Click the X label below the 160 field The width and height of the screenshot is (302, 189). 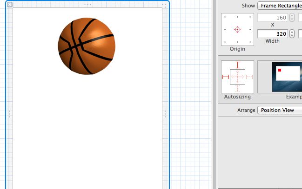tap(273, 25)
